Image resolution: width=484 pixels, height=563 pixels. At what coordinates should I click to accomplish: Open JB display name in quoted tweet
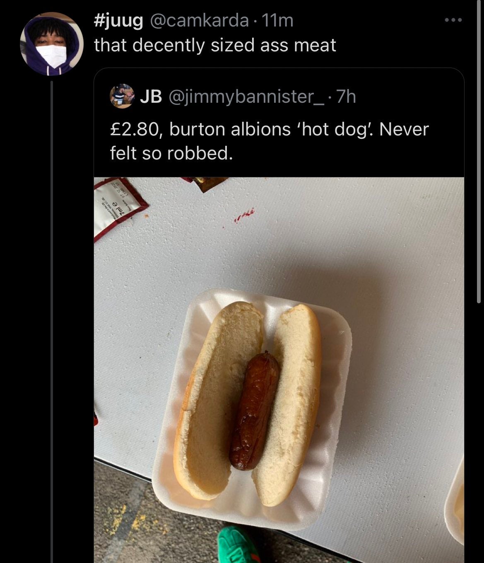[x=151, y=96]
